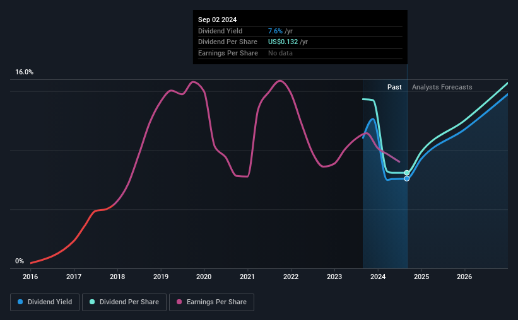Click the 2026 x-axis label
Image resolution: width=518 pixels, height=320 pixels.
tap(464, 277)
